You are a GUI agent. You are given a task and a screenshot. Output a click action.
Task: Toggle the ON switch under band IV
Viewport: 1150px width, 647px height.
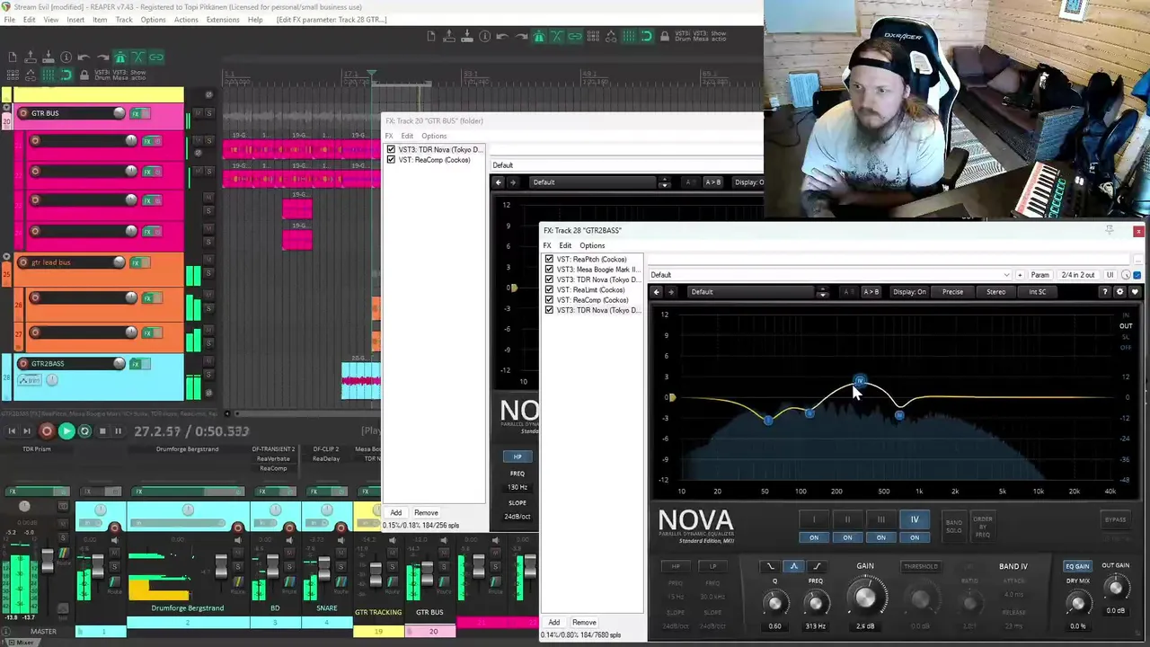click(915, 537)
